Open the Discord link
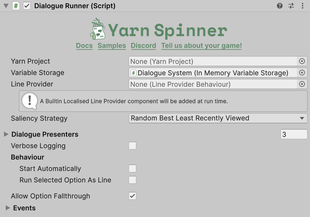This screenshot has height=217, width=310. click(x=143, y=46)
